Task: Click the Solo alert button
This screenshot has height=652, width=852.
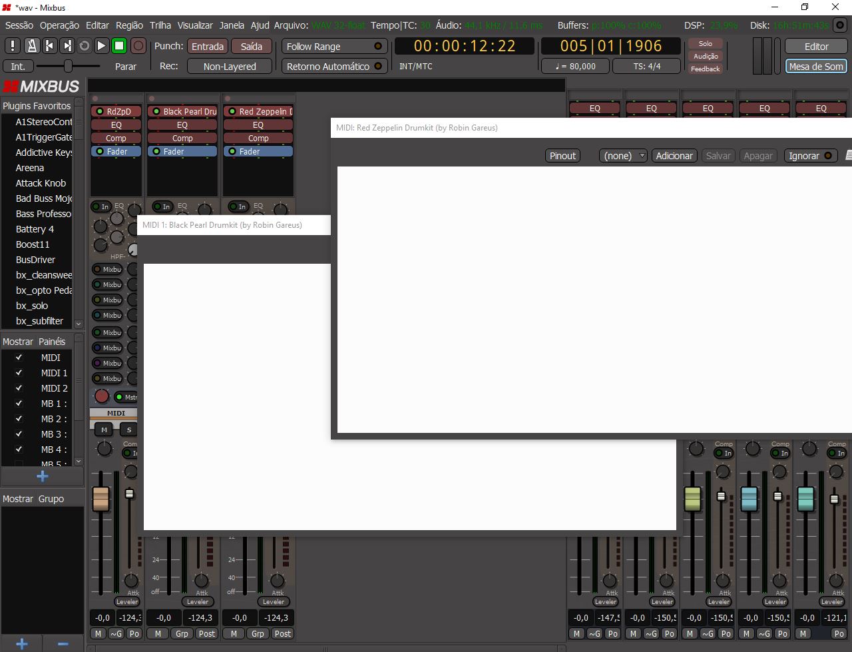Action: pos(706,43)
